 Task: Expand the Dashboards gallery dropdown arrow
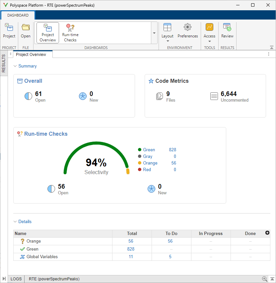154,33
